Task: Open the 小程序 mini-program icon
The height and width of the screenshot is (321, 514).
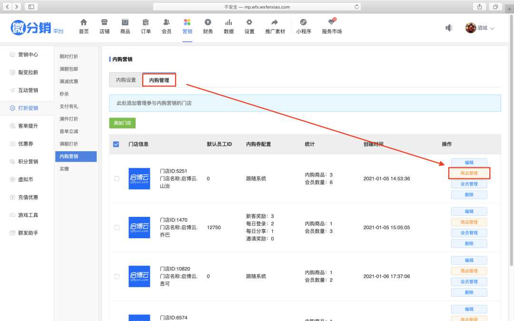Action: (303, 23)
